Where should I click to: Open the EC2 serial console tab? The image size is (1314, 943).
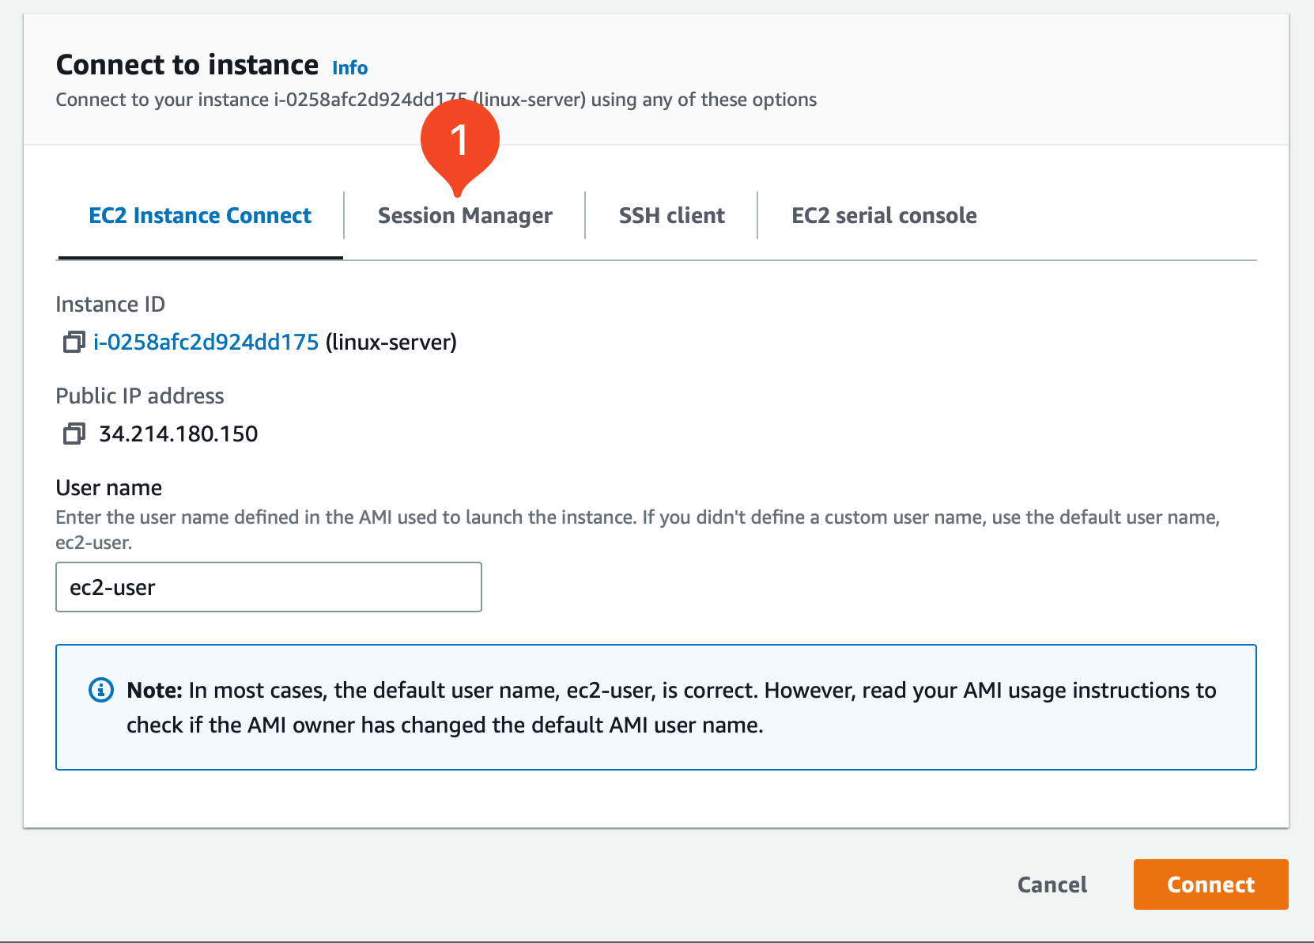[x=884, y=215]
